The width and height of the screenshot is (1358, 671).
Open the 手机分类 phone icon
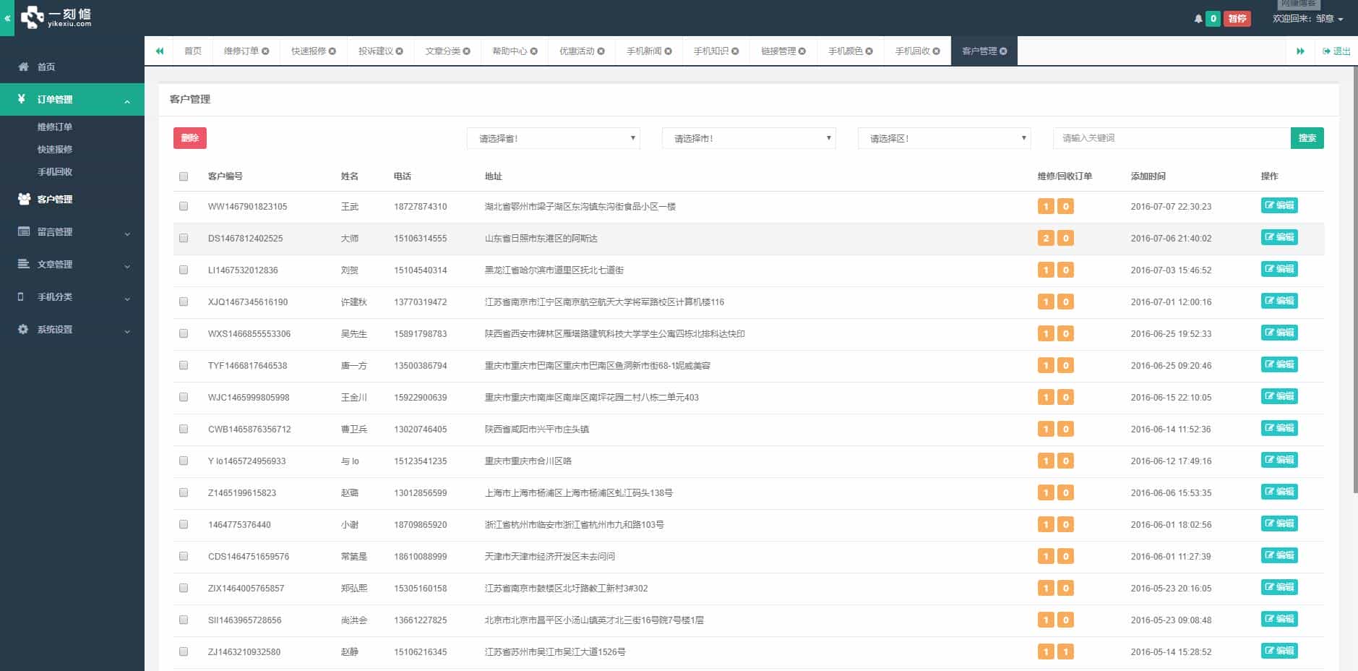(21, 296)
